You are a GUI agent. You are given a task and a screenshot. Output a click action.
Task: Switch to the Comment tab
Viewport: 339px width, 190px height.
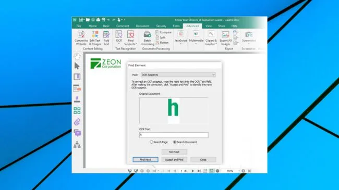click(x=123, y=26)
